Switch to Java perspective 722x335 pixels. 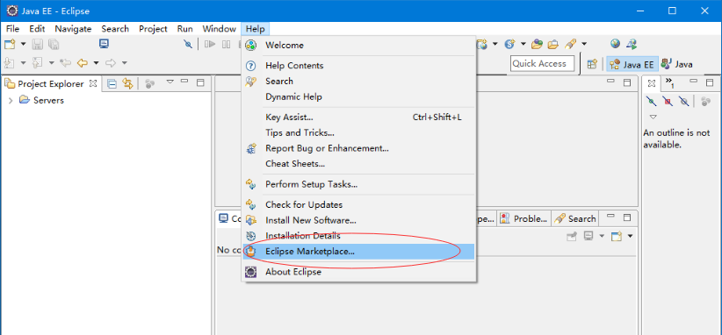[x=677, y=64]
